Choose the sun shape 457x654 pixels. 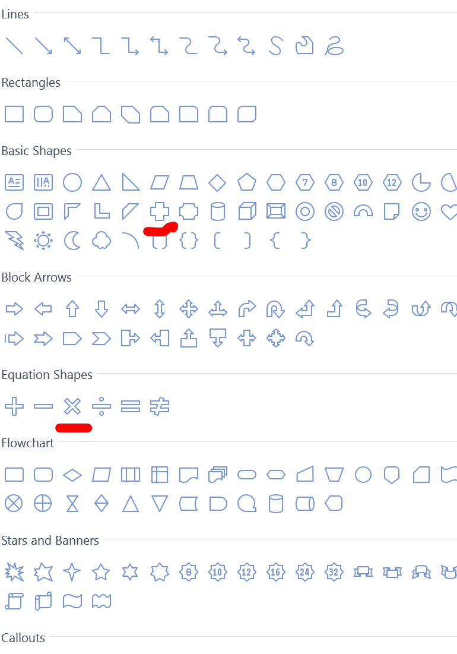point(43,241)
